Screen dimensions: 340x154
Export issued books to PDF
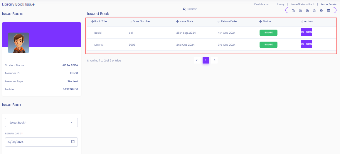(314, 10)
